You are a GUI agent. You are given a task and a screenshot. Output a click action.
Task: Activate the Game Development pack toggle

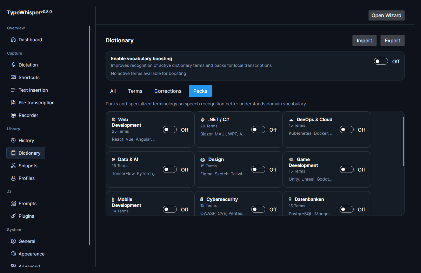tap(347, 170)
